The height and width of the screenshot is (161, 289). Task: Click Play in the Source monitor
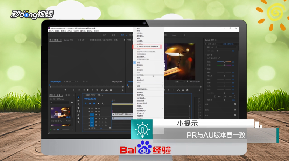88,90
